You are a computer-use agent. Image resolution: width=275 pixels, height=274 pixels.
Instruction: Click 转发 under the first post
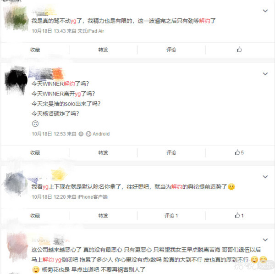pyautogui.click(x=103, y=50)
